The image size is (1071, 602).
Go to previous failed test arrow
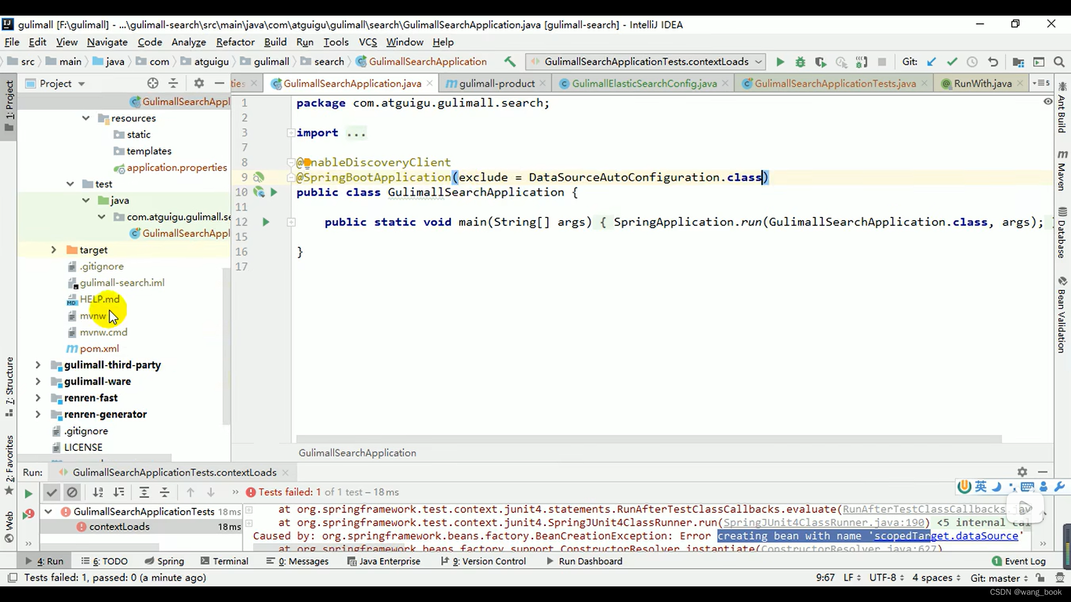(190, 493)
